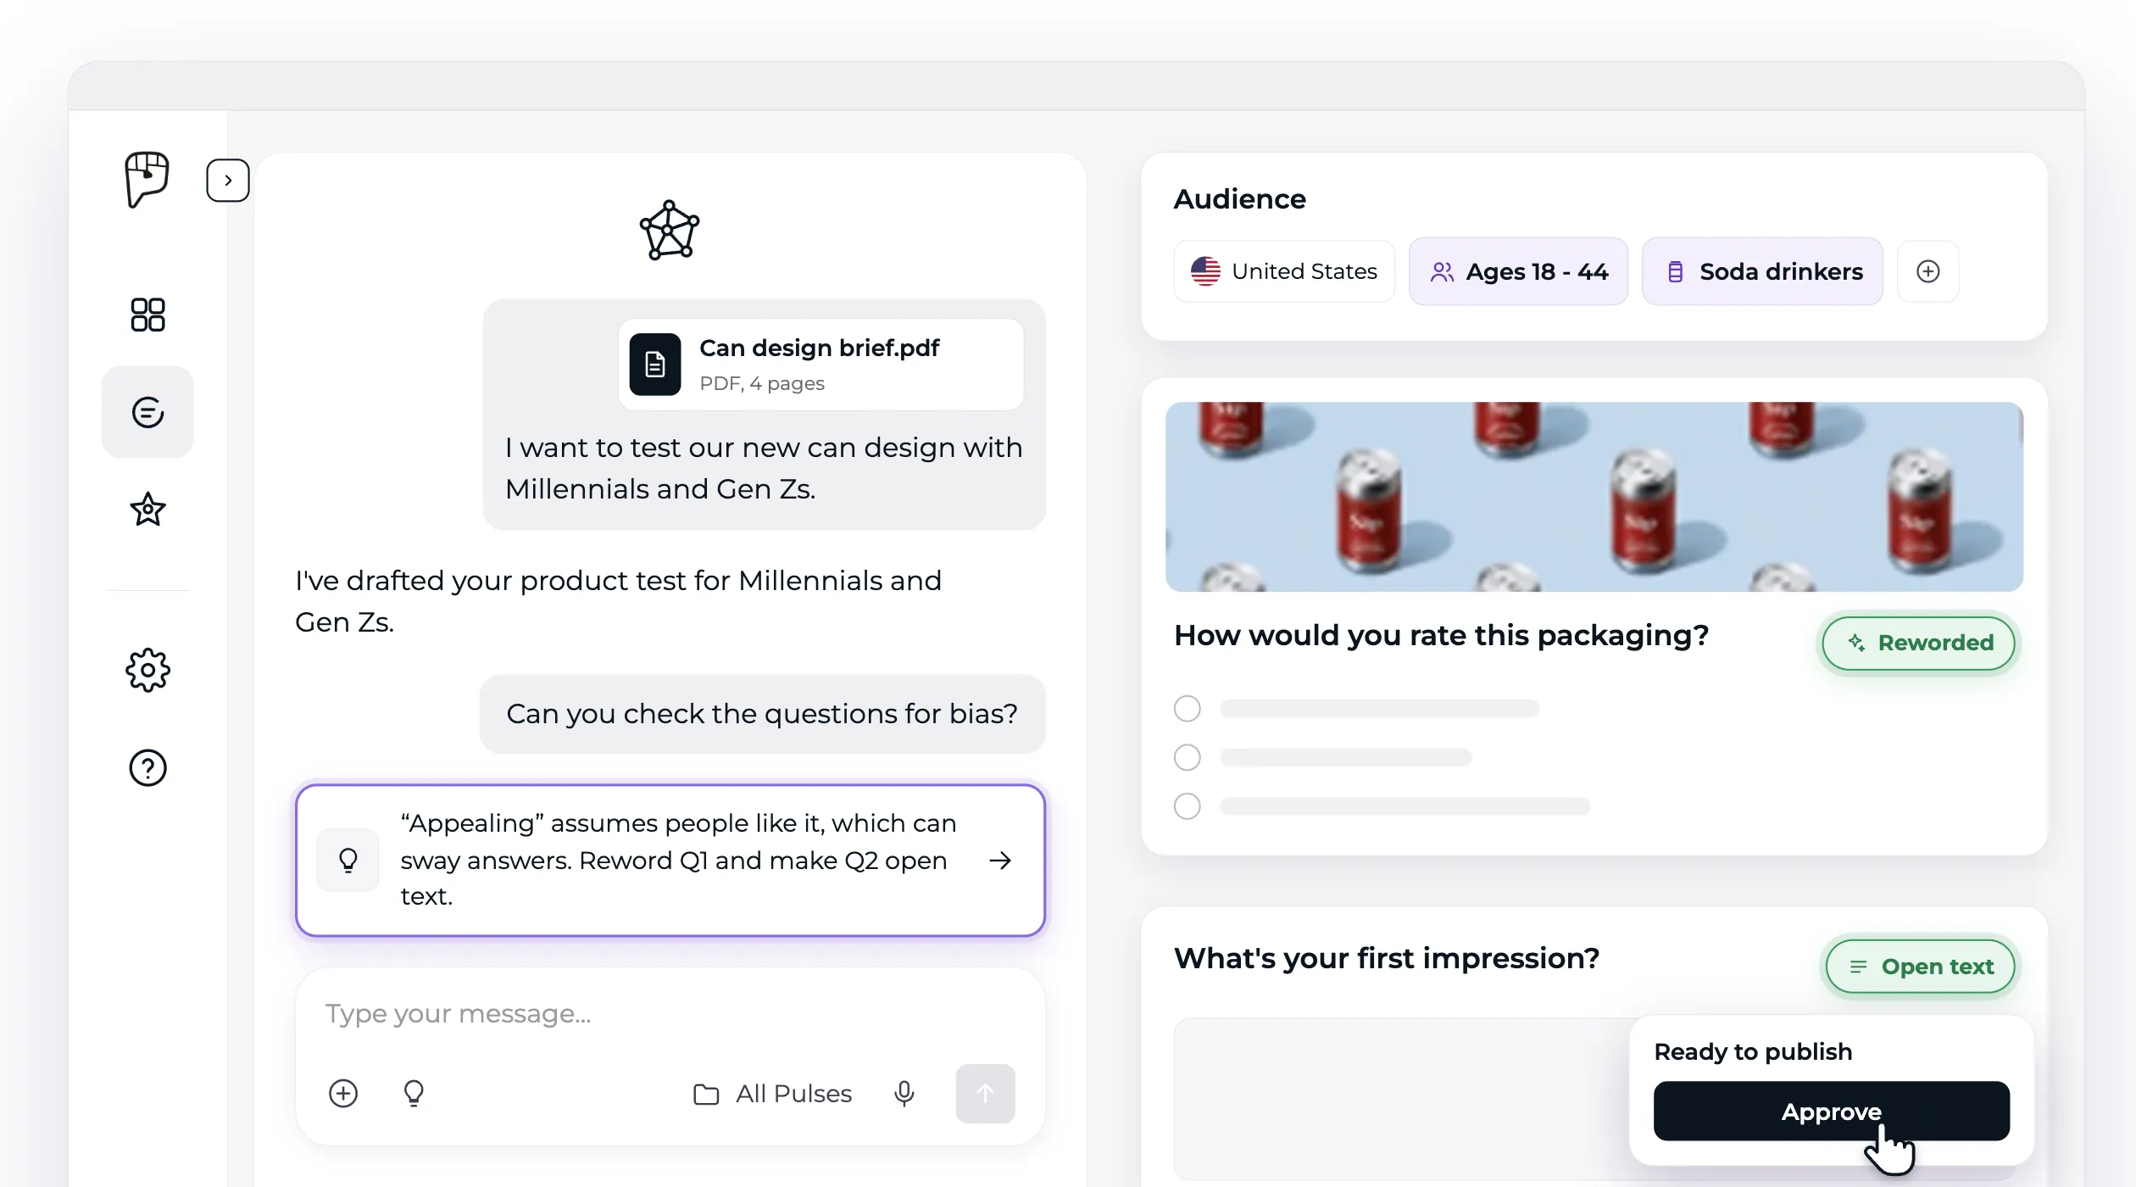The height and width of the screenshot is (1187, 2136).
Task: Click the "Can you check the questions for bias?" message
Action: (763, 714)
